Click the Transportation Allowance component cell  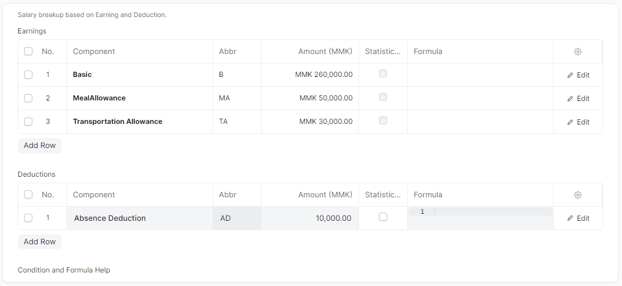click(x=139, y=122)
